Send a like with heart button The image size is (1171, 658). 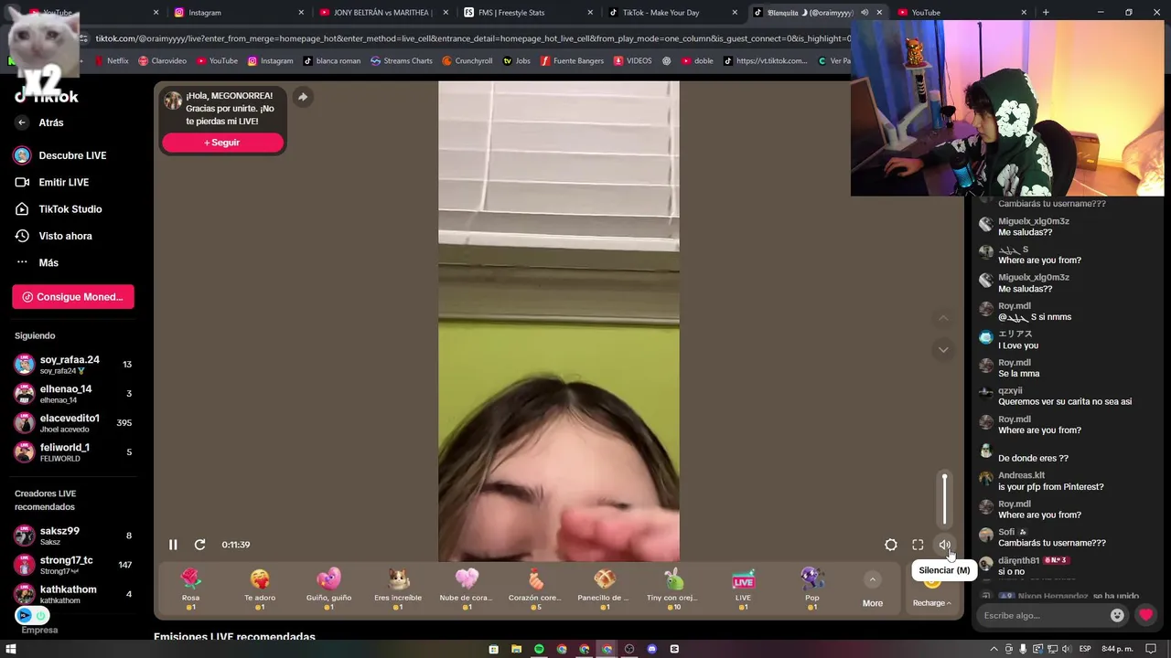(1145, 616)
